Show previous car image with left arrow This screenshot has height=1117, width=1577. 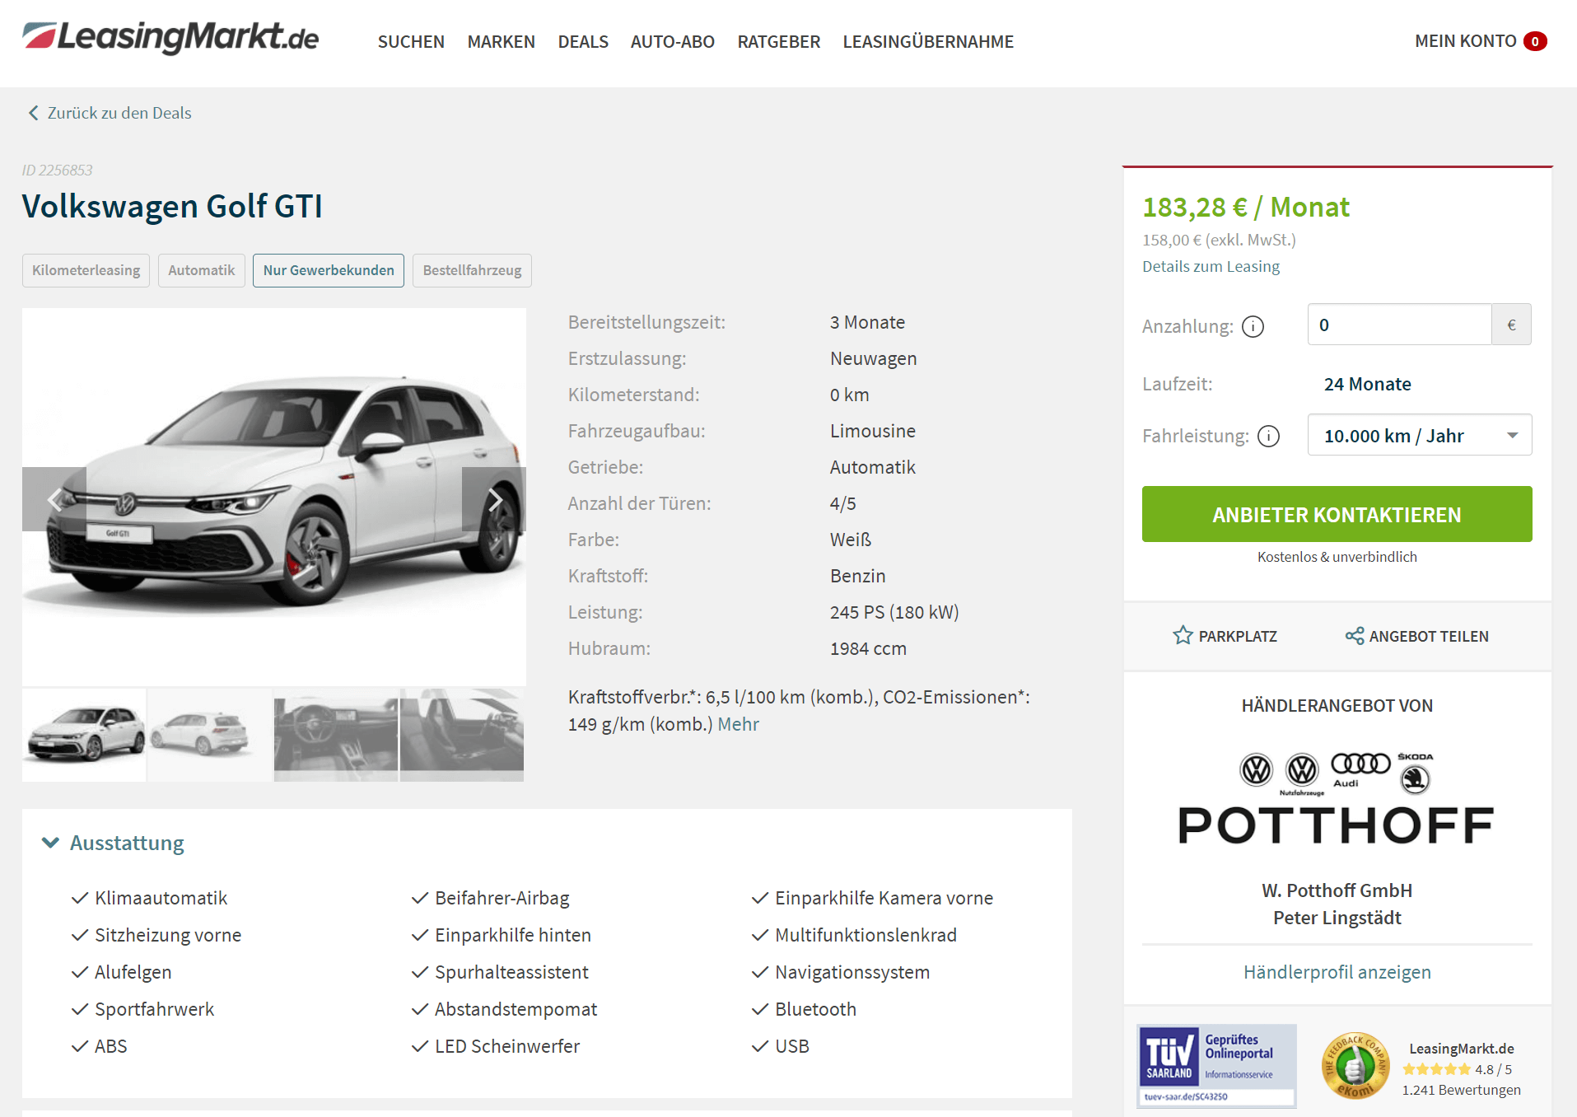[x=54, y=499]
